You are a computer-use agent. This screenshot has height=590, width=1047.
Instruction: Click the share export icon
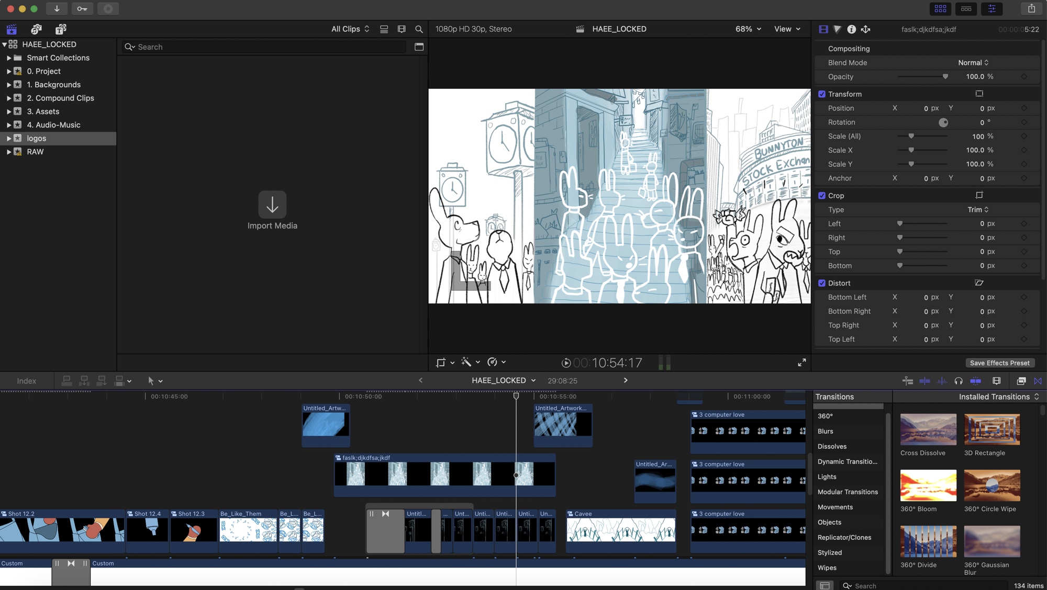(1031, 8)
